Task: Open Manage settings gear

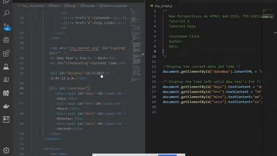Action: pos(6,150)
